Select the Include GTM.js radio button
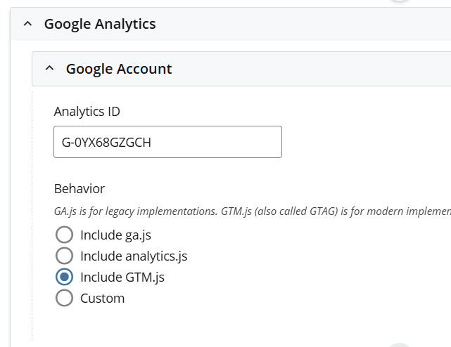Viewport: 451px width, 347px height. [64, 277]
